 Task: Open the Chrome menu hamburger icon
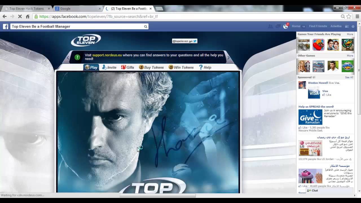coord(357,16)
